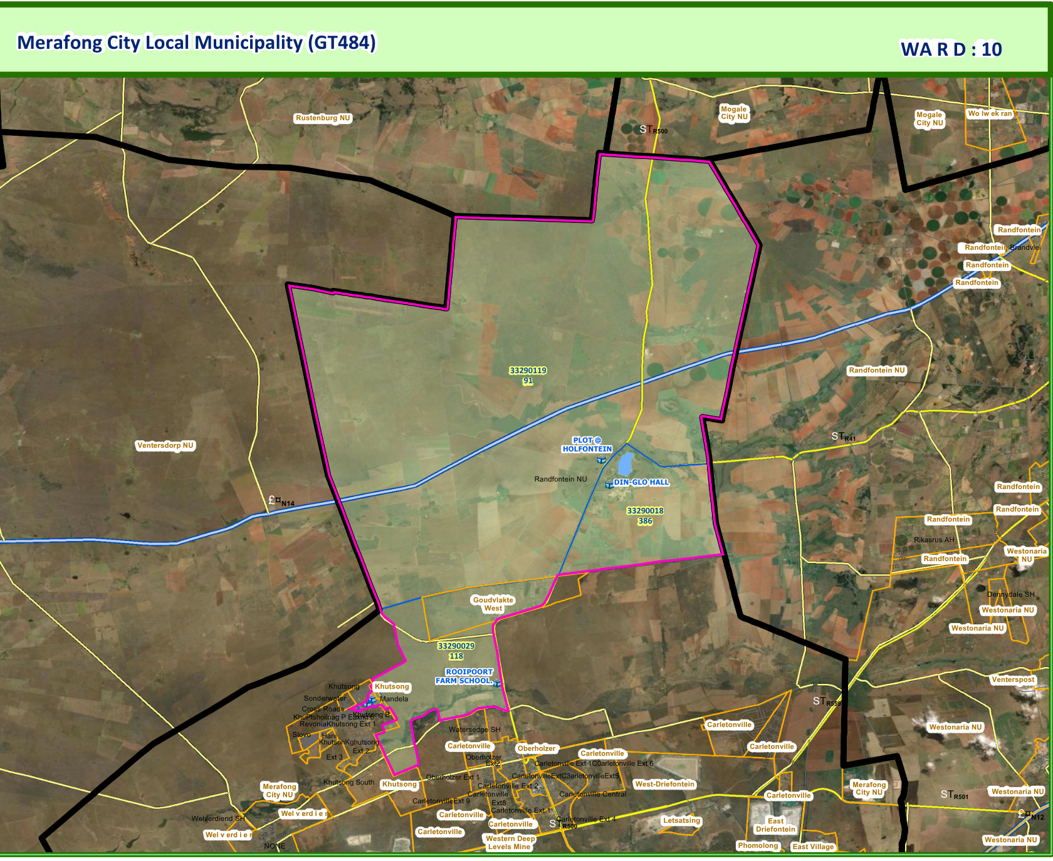Click the West-Driefontein label
1053x861 pixels.
point(665,784)
